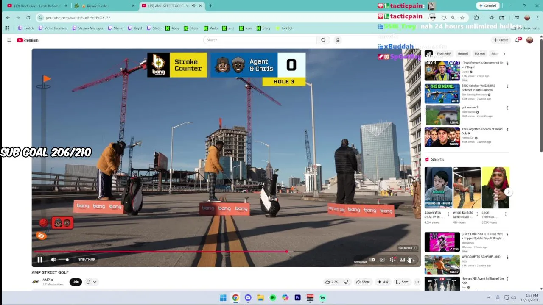Viewport: 543px width, 305px height.
Task: Toggle closed captions (CC) button
Action: click(382, 260)
